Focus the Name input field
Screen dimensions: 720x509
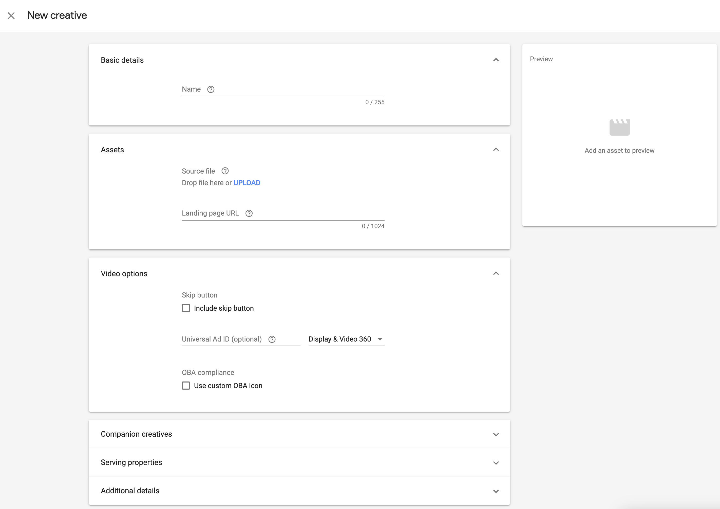coord(283,90)
